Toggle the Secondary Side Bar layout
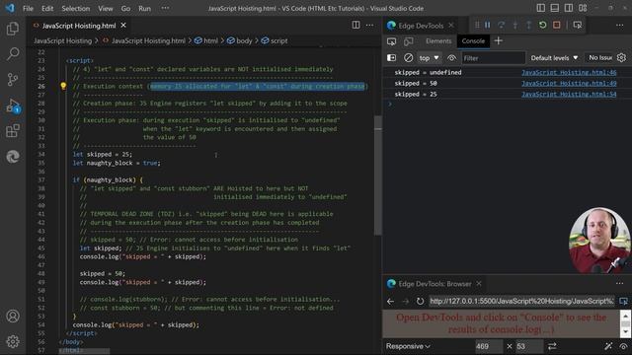 click(x=569, y=8)
